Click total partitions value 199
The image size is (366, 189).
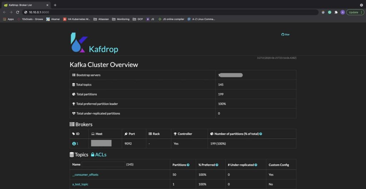[221, 94]
